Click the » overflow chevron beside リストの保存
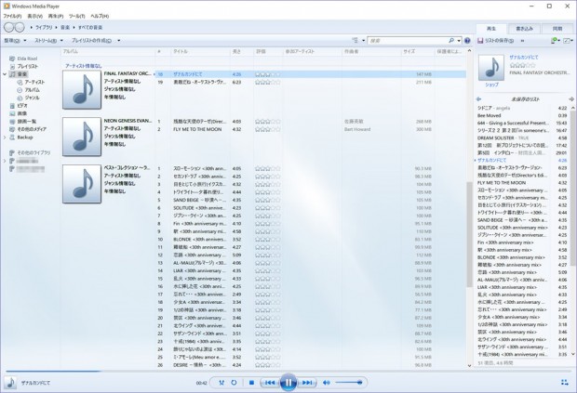The image size is (577, 393). pyautogui.click(x=522, y=40)
